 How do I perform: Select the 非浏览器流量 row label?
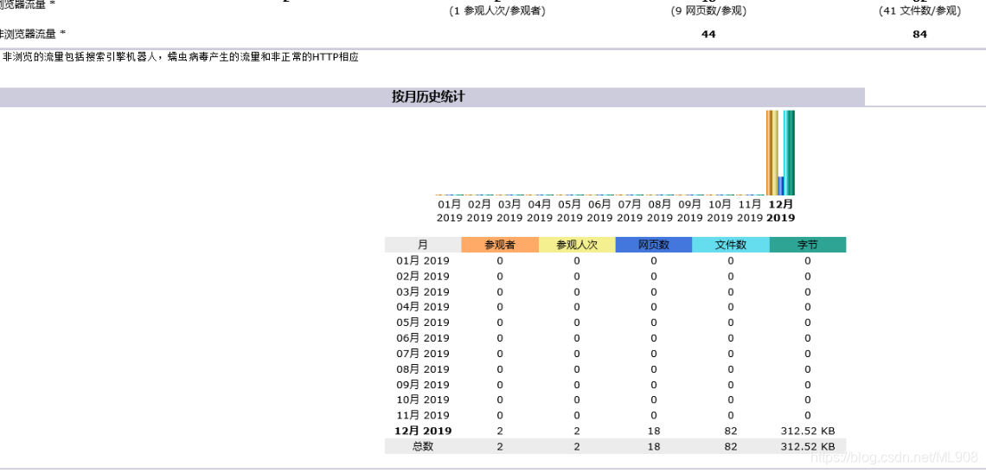tap(33, 34)
